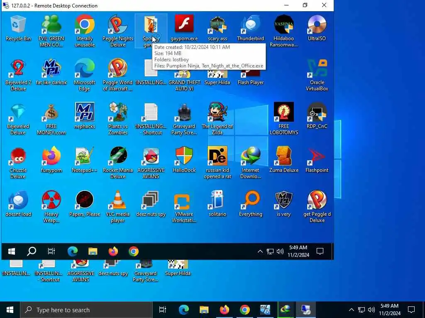
Task: Select the RDP_CnC shortcut
Action: pyautogui.click(x=317, y=116)
